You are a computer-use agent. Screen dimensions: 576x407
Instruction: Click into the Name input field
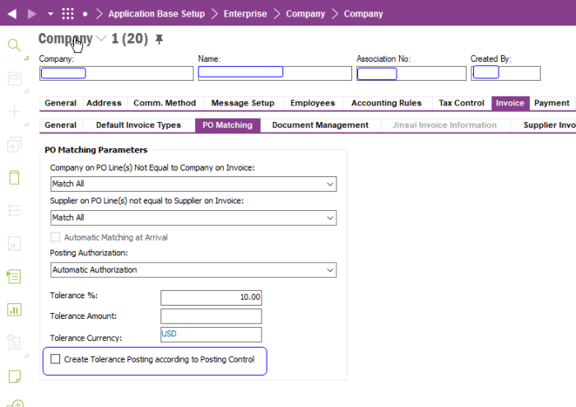coord(275,73)
